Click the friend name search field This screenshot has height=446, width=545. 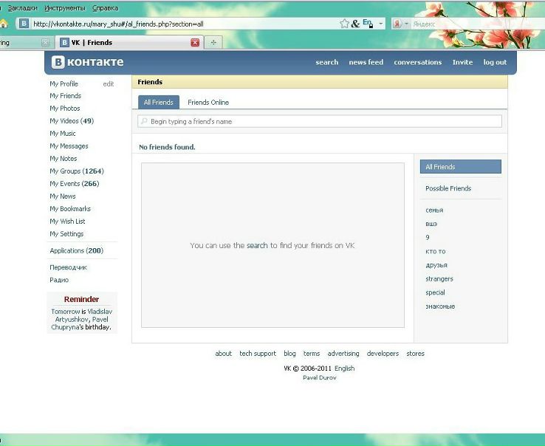click(320, 121)
